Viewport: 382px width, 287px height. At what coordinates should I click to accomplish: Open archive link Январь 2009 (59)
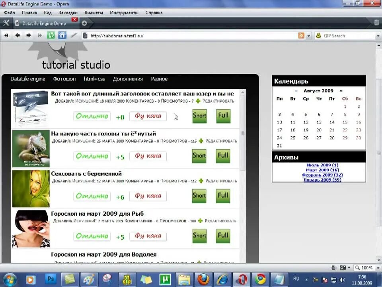pyautogui.click(x=322, y=180)
